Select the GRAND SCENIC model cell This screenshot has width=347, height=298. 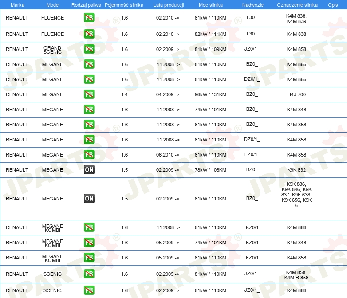[x=52, y=50]
